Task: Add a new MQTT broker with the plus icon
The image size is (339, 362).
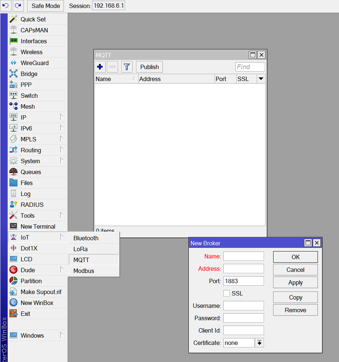Action: coord(100,67)
